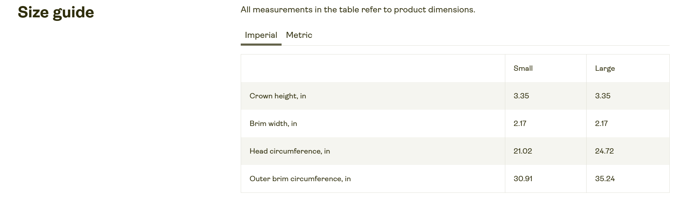Click the Large head circumference value 24.72
This screenshot has width=686, height=207.
[604, 151]
